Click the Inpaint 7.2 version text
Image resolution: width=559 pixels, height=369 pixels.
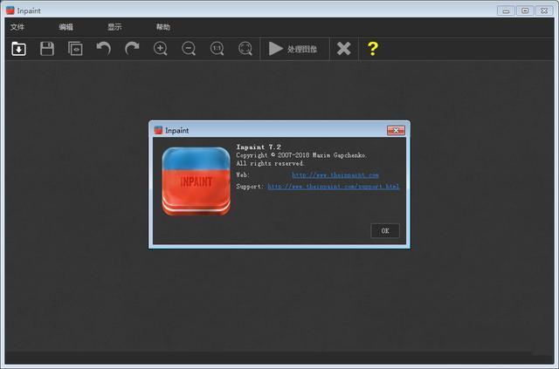pyautogui.click(x=259, y=147)
